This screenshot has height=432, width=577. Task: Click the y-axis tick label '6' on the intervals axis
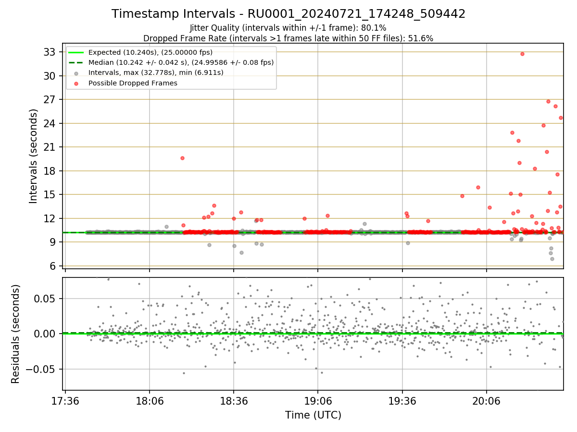(x=53, y=266)
